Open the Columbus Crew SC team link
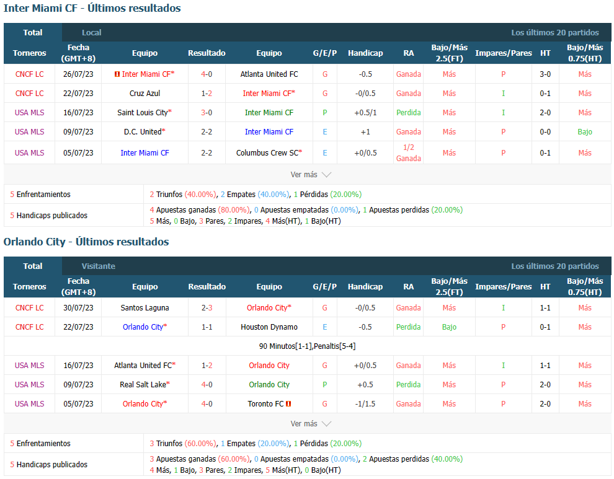Image resolution: width=614 pixels, height=479 pixels. click(x=267, y=153)
